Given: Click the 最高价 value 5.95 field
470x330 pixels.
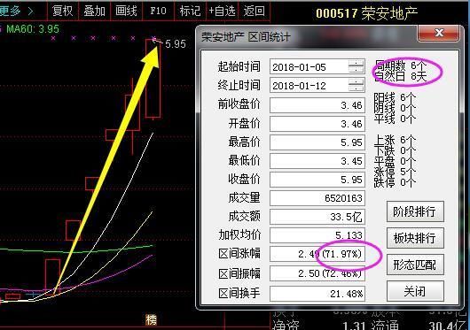Looking at the screenshot, I should pos(317,142).
